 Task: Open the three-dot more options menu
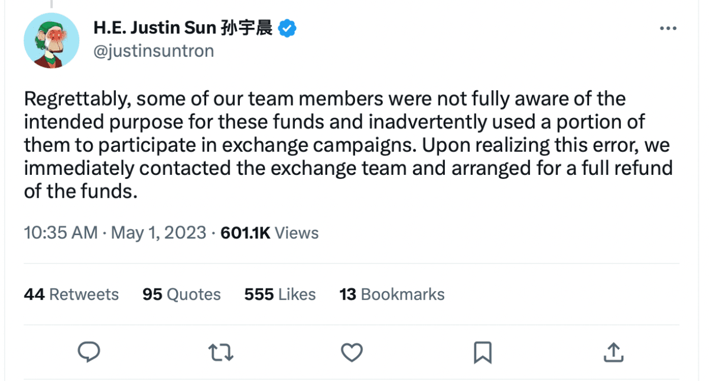[668, 28]
